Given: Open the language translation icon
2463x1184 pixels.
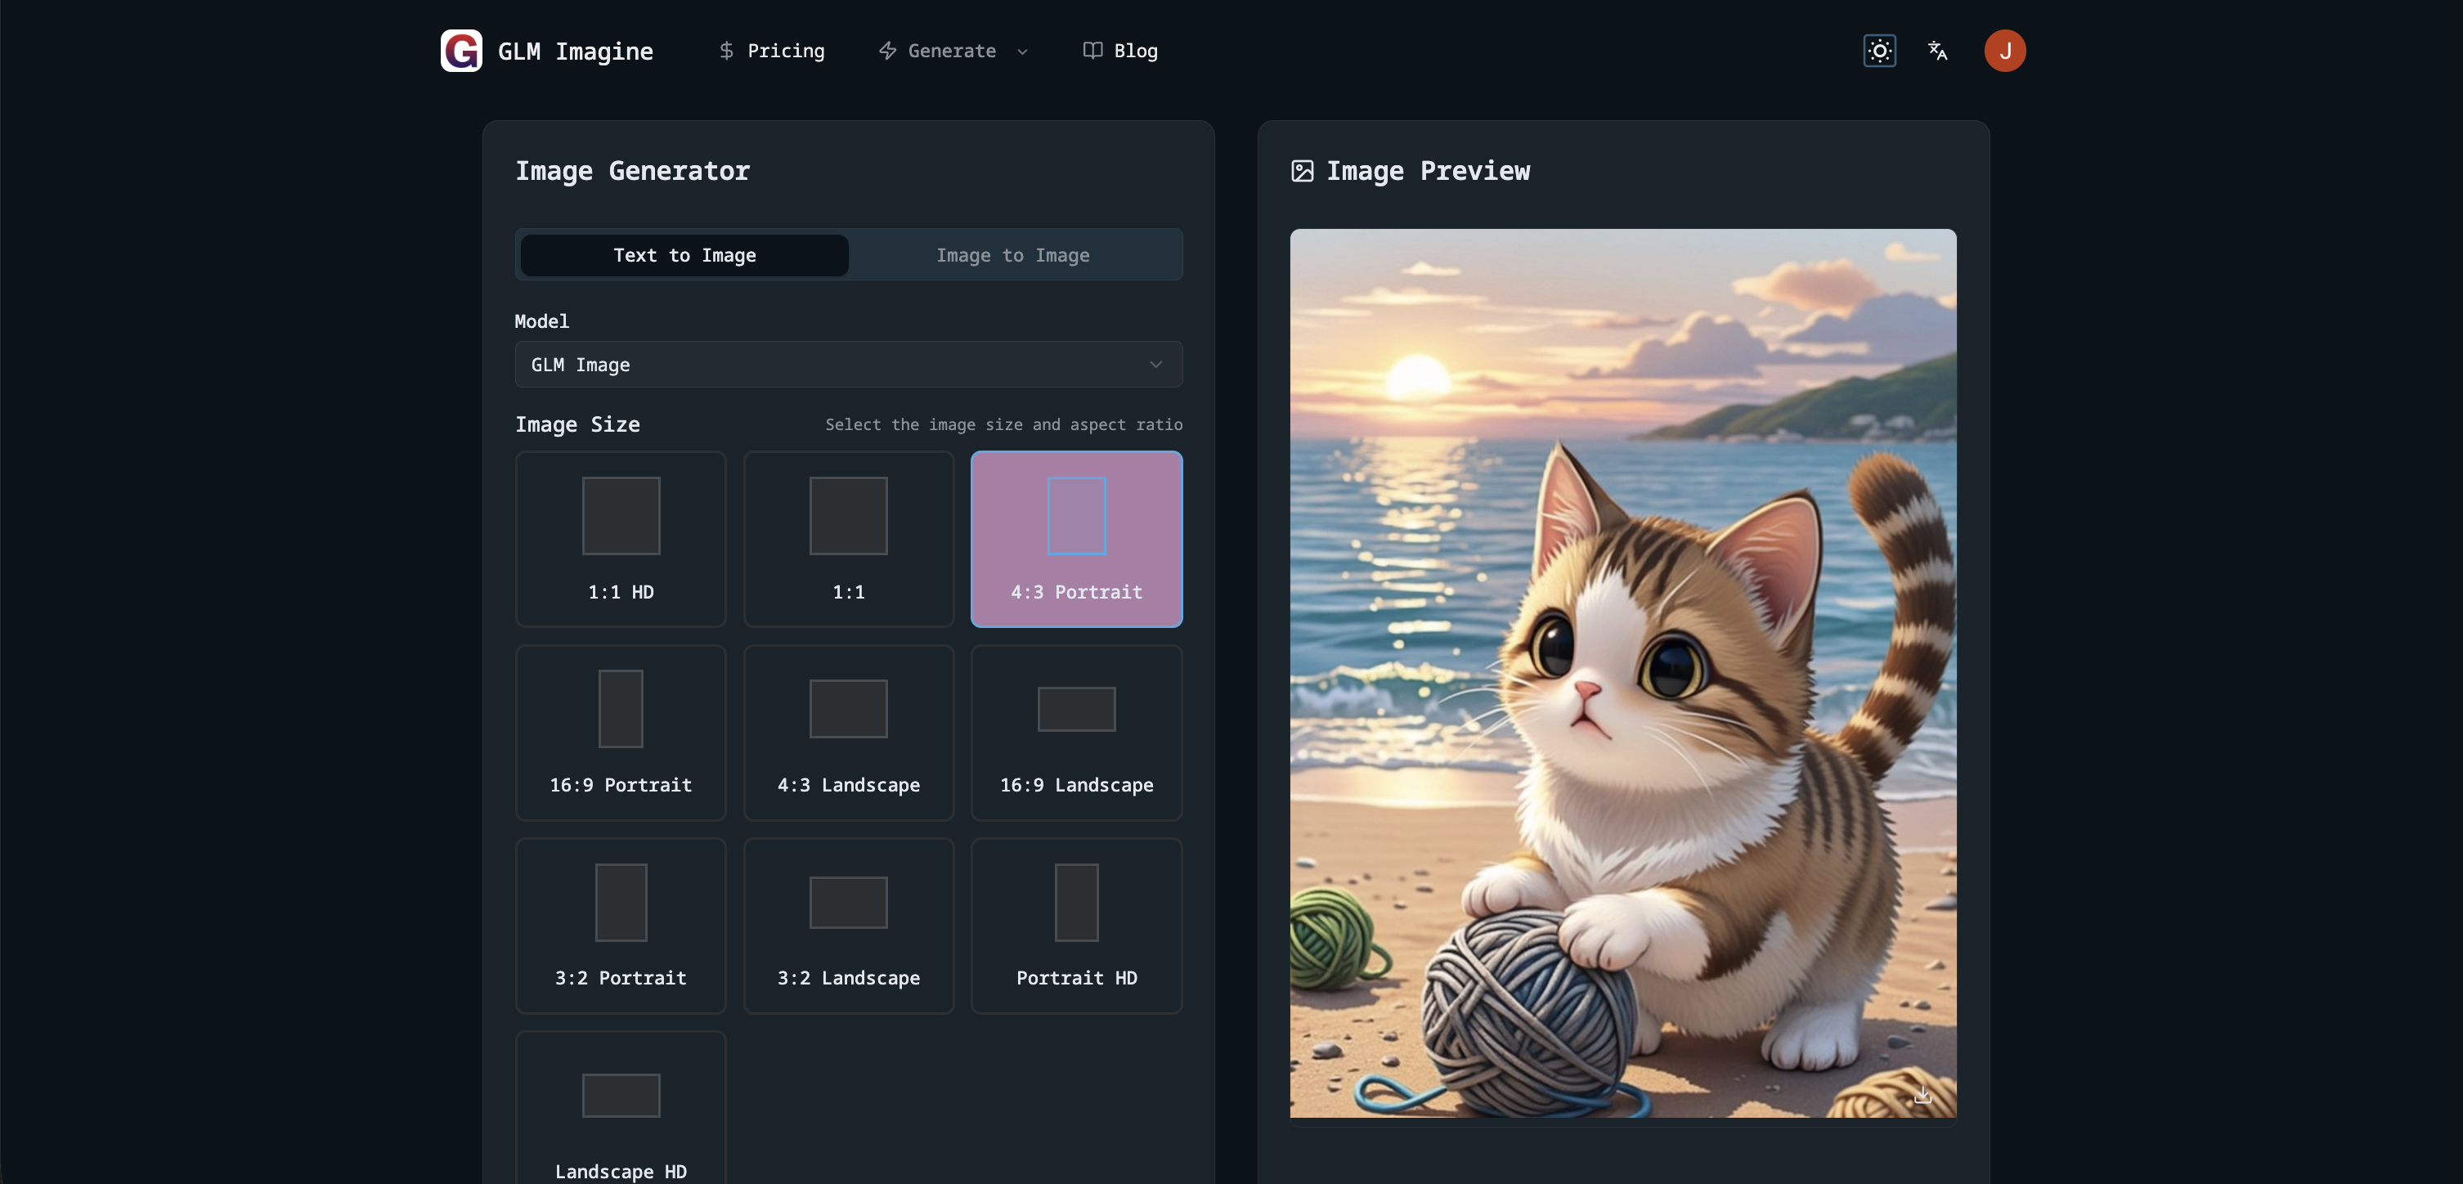Looking at the screenshot, I should click(x=1937, y=51).
